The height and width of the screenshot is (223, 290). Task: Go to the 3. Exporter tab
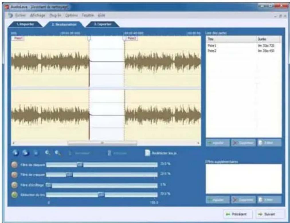pos(103,24)
